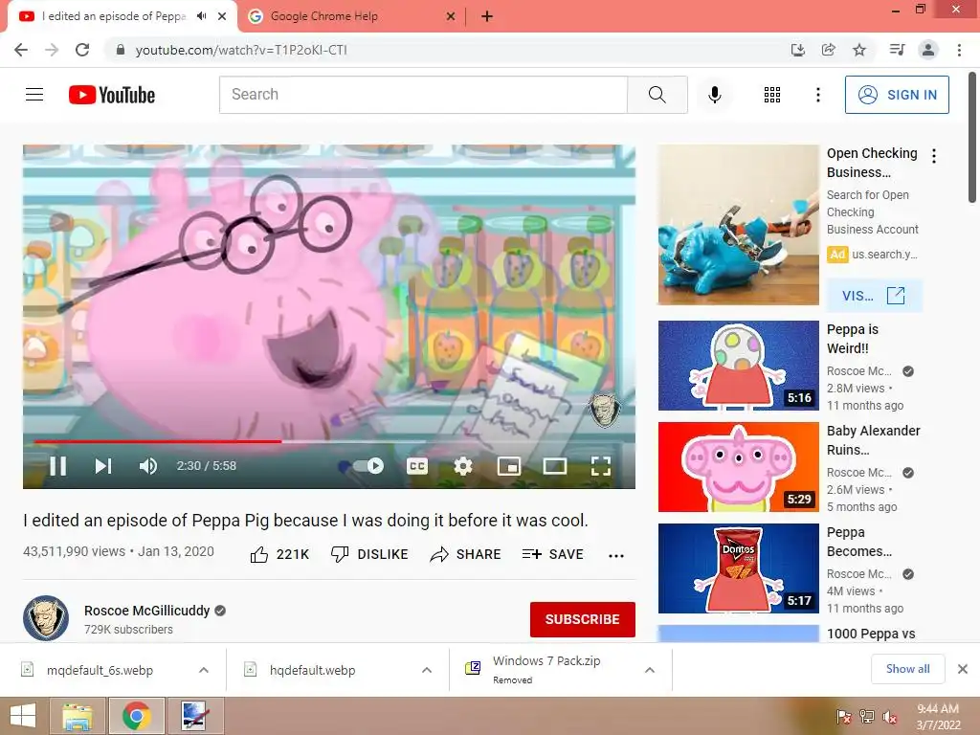Expand options for hqdefault.webp download
Viewport: 980px width, 735px height.
(427, 670)
